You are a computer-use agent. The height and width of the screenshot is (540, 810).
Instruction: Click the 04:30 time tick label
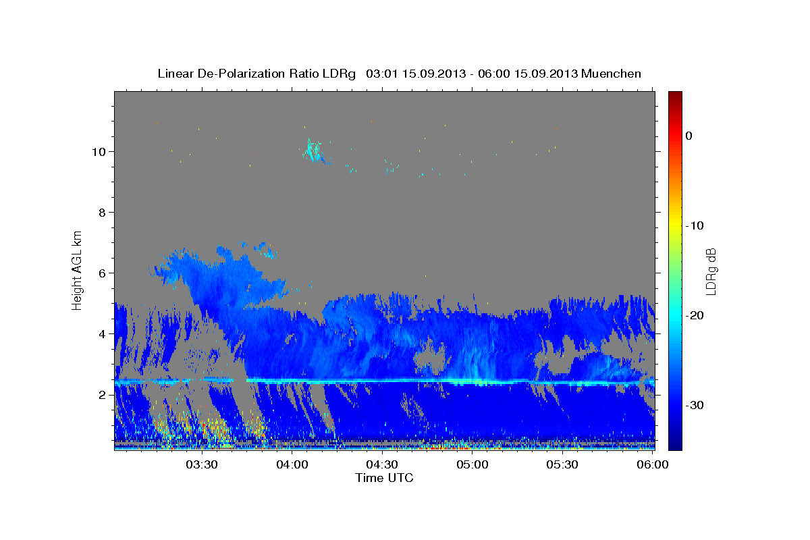point(382,465)
